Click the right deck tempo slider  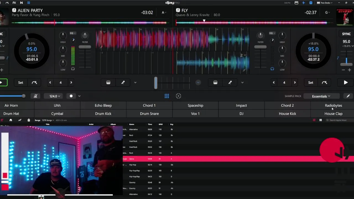tap(346, 64)
